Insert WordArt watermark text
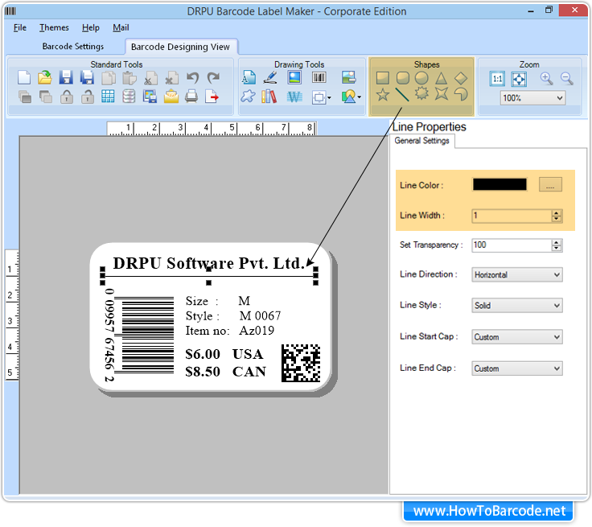 (294, 97)
